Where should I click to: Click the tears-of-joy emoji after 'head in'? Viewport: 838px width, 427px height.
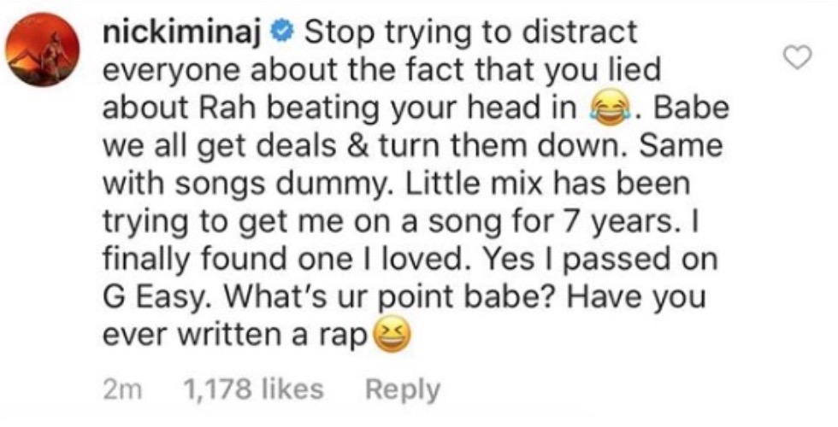[x=608, y=110]
